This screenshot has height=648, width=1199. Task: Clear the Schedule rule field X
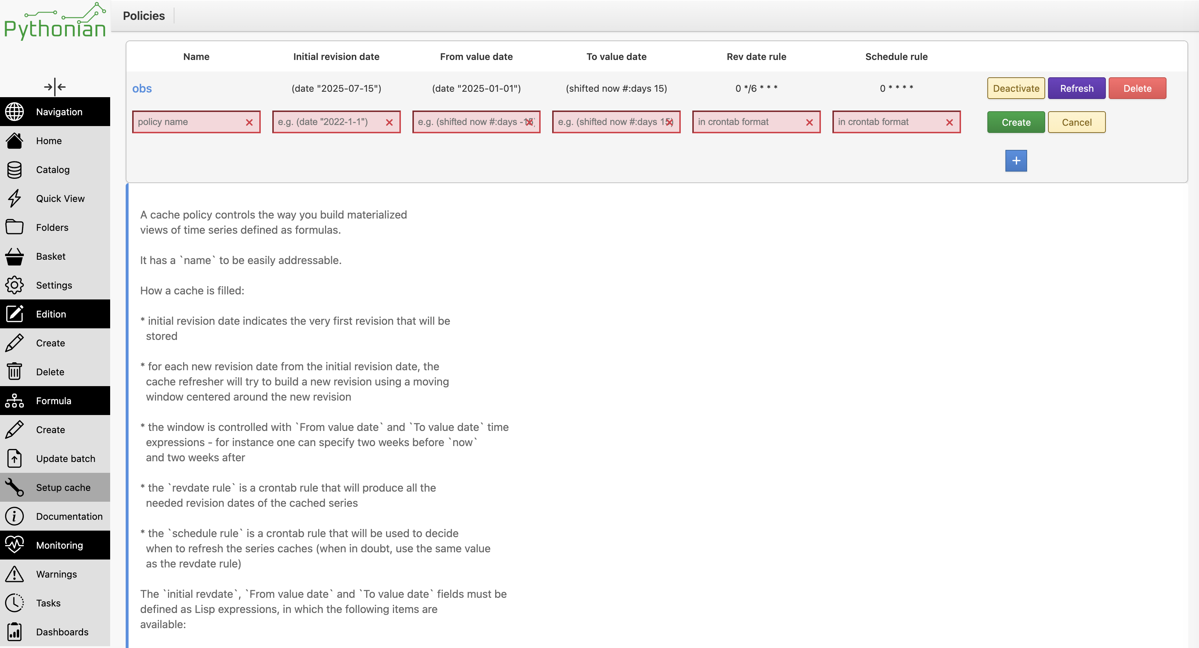point(949,122)
